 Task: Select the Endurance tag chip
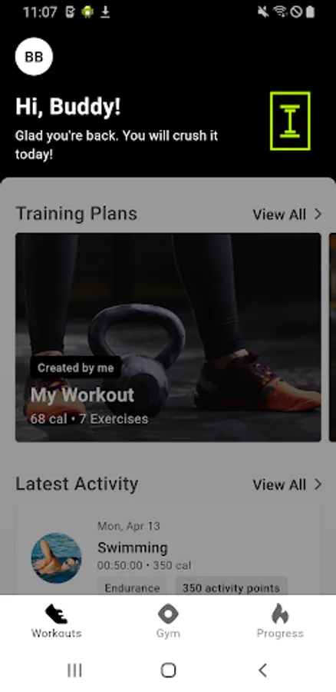[132, 588]
